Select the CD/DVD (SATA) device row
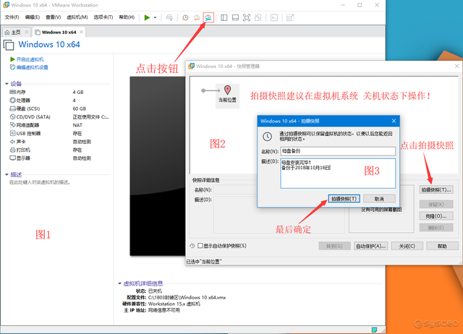The height and width of the screenshot is (334, 463). 59,117
